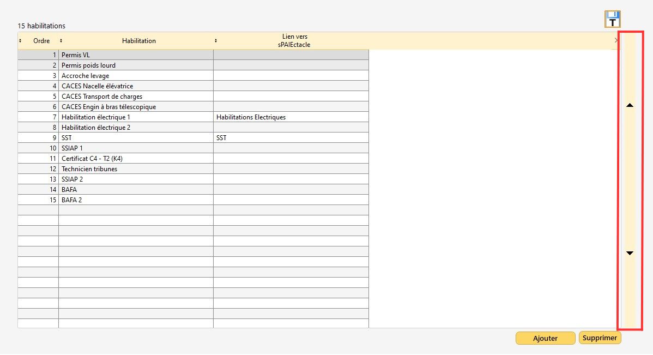
Task: Click the empty link cell for SSIAP 1
Action: [x=290, y=148]
